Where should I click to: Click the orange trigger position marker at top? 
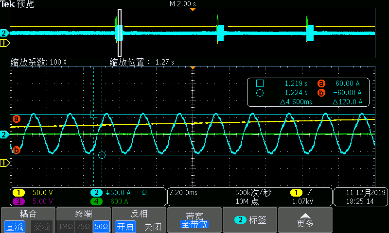coord(193,9)
